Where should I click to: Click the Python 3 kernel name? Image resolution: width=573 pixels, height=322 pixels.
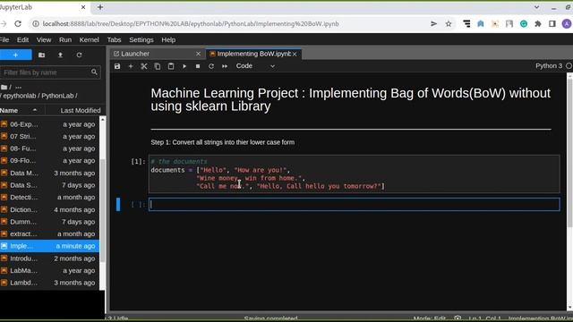click(549, 65)
